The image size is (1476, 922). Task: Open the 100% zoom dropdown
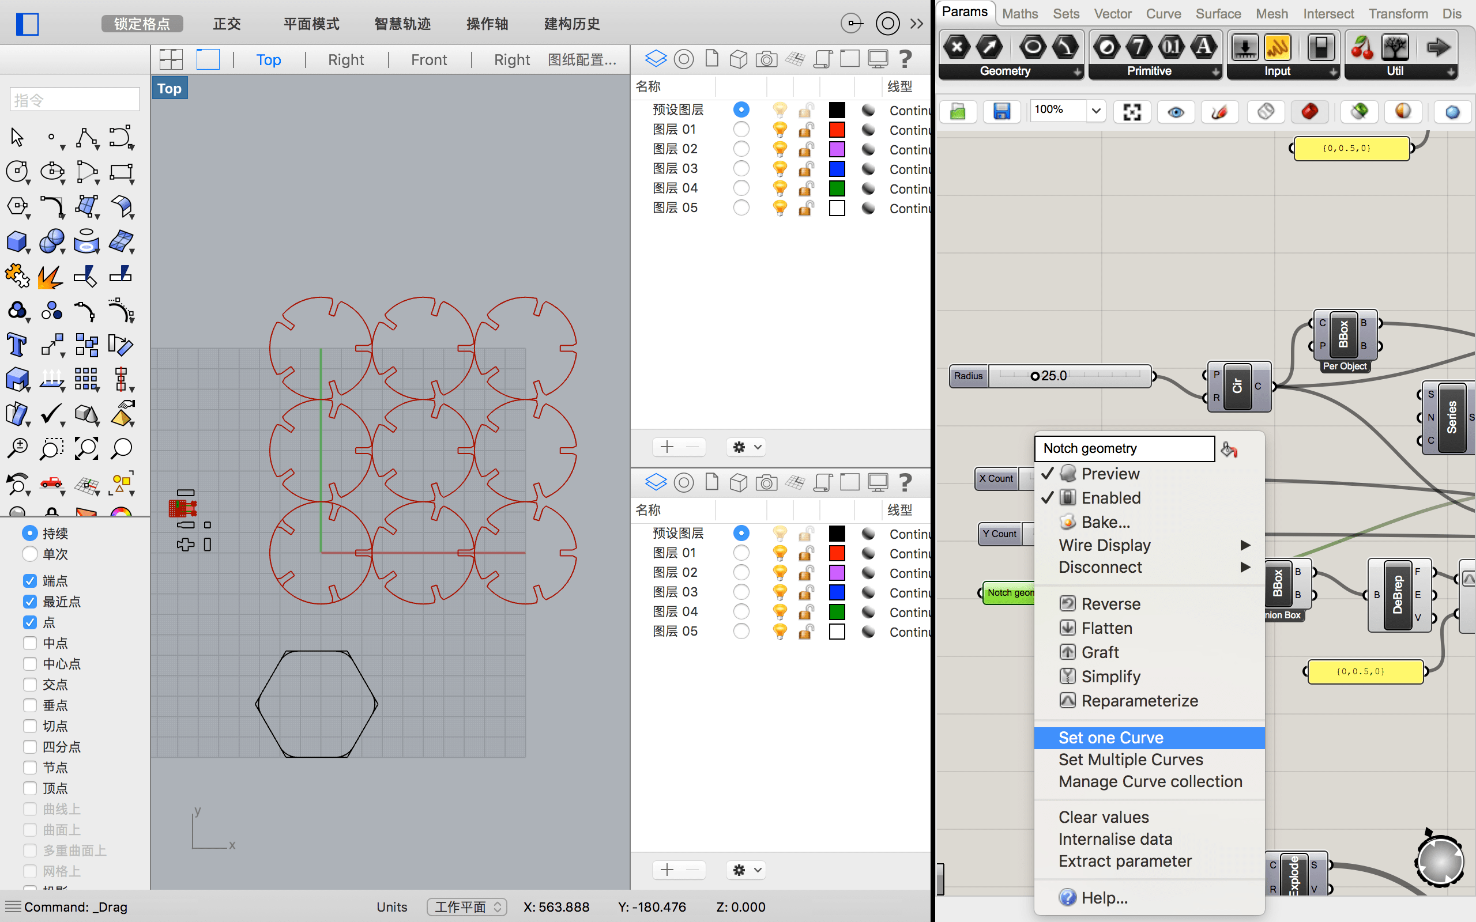[x=1095, y=111]
